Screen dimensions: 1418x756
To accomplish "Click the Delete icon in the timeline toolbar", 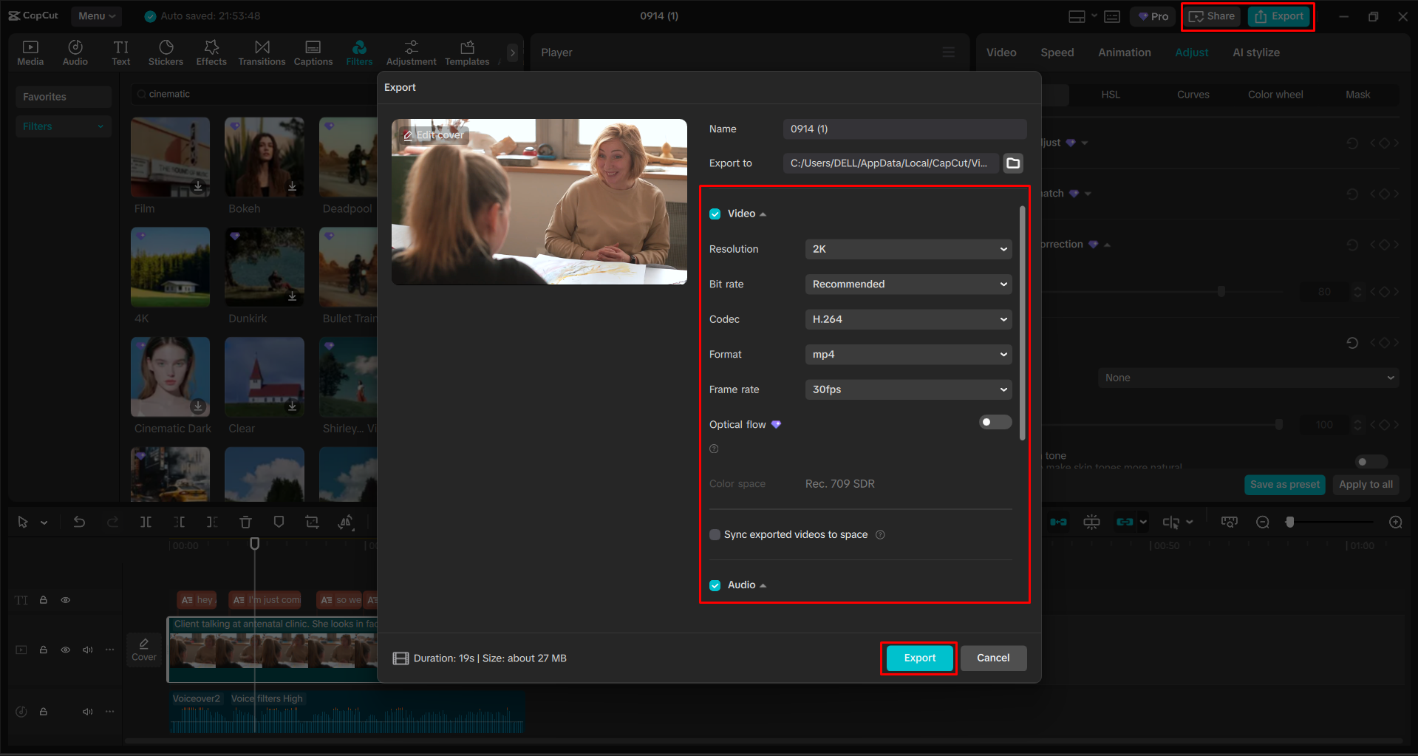I will (x=245, y=522).
